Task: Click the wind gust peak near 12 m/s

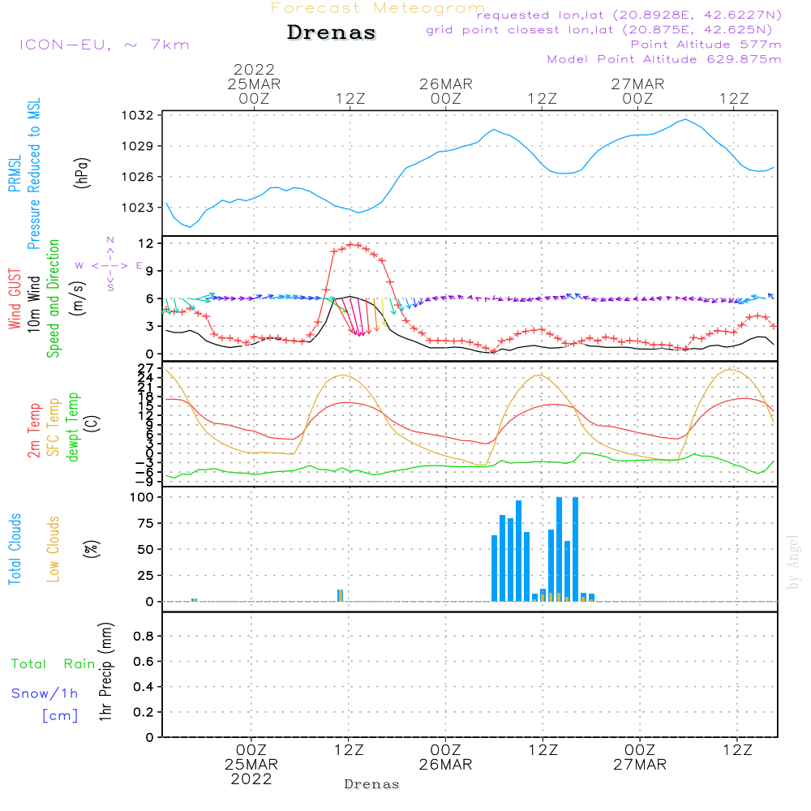Action: coord(350,245)
